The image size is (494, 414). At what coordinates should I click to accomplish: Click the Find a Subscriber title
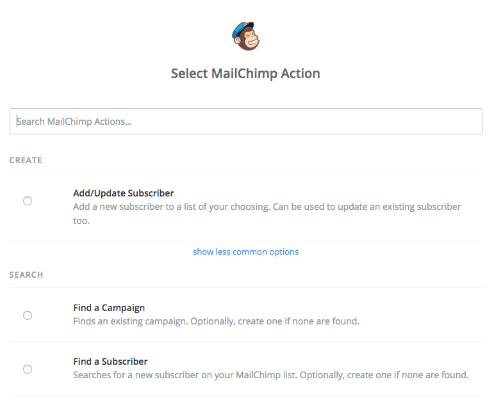pos(110,362)
